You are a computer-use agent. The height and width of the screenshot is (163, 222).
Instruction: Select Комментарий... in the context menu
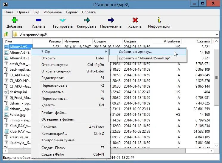[x=71, y=134]
